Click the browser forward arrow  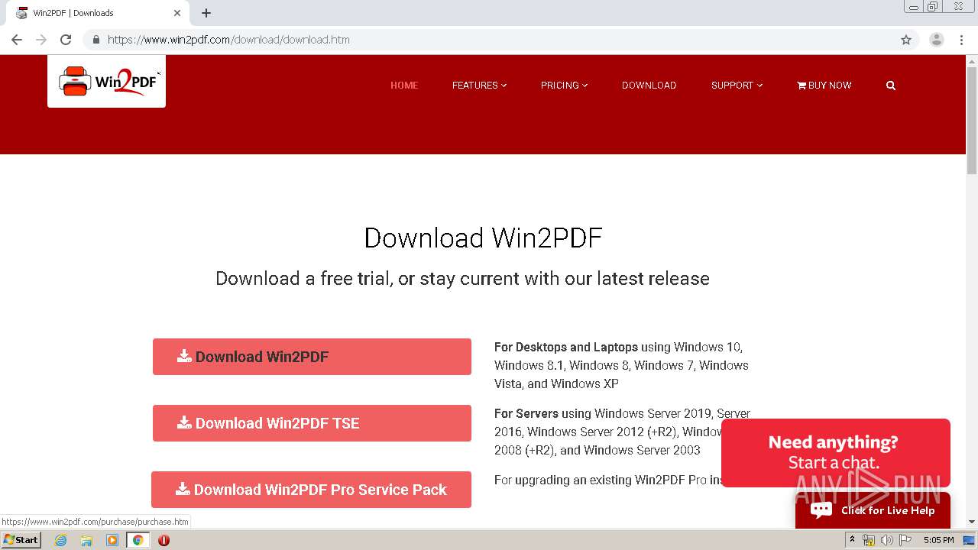41,40
